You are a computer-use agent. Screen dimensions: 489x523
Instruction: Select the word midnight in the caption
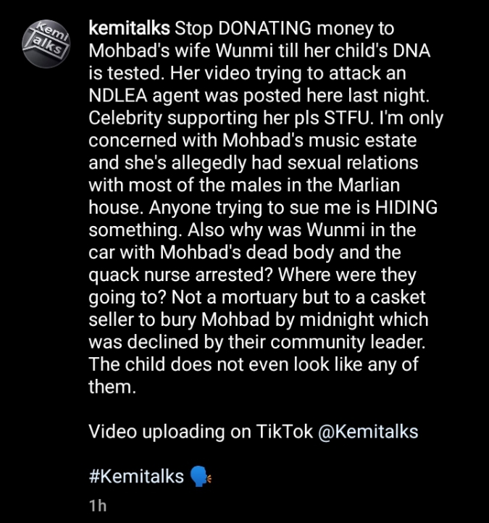(338, 320)
